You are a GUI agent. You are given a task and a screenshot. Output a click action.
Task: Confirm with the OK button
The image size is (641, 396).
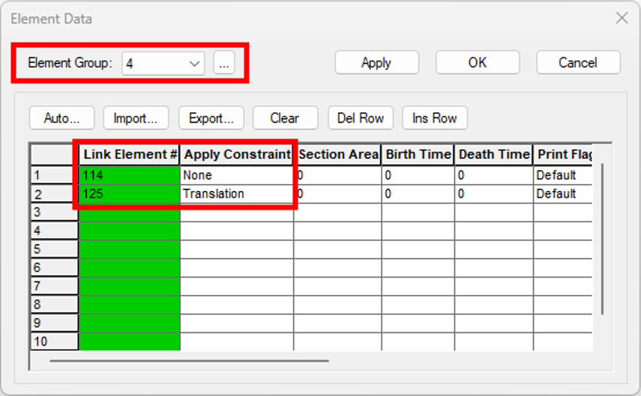478,62
